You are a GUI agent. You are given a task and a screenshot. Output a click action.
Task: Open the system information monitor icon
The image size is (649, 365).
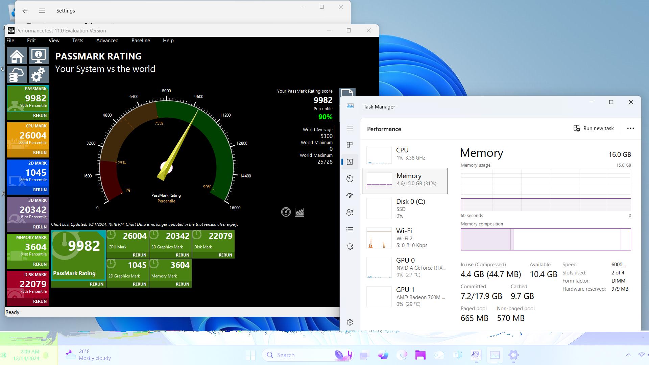click(39, 56)
